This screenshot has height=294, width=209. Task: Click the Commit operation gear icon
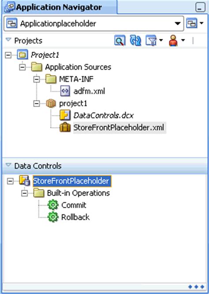click(53, 205)
